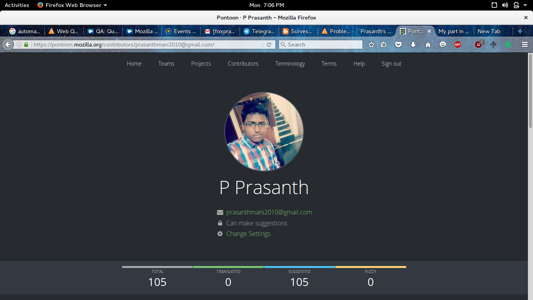Open uBlock Origin extension icon

point(479,44)
